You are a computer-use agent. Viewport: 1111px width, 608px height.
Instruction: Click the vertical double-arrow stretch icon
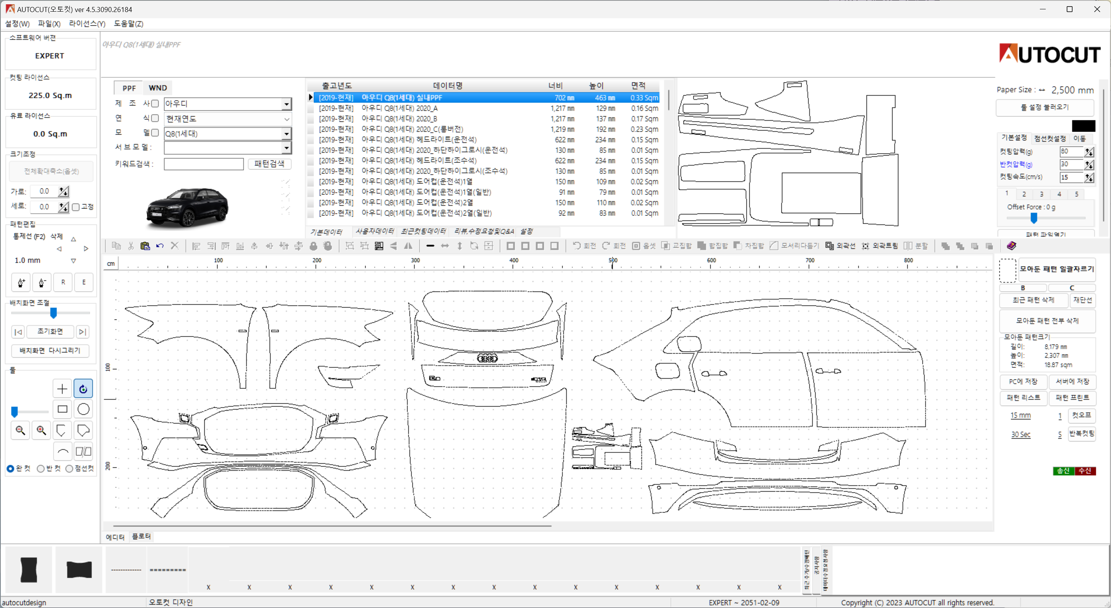(x=459, y=246)
